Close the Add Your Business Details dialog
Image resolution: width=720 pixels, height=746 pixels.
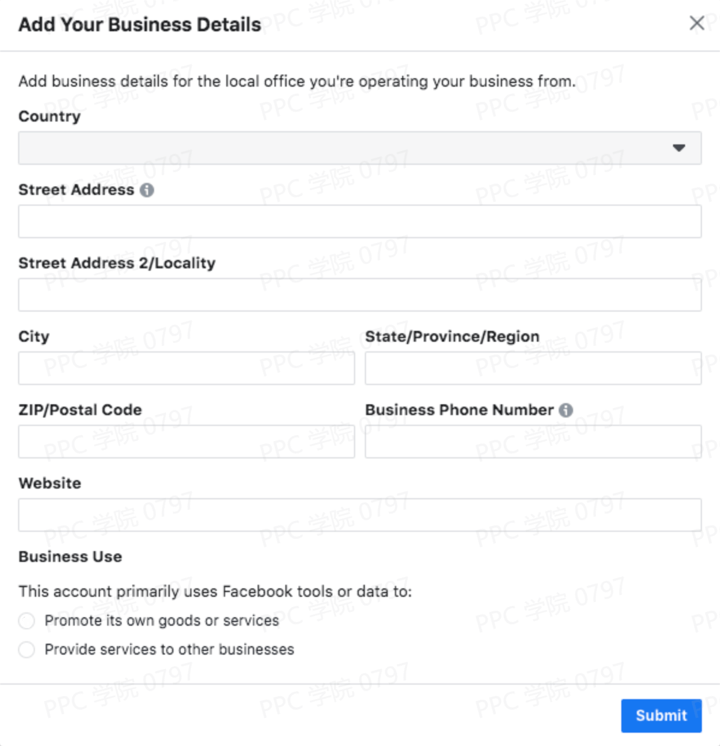pos(697,23)
